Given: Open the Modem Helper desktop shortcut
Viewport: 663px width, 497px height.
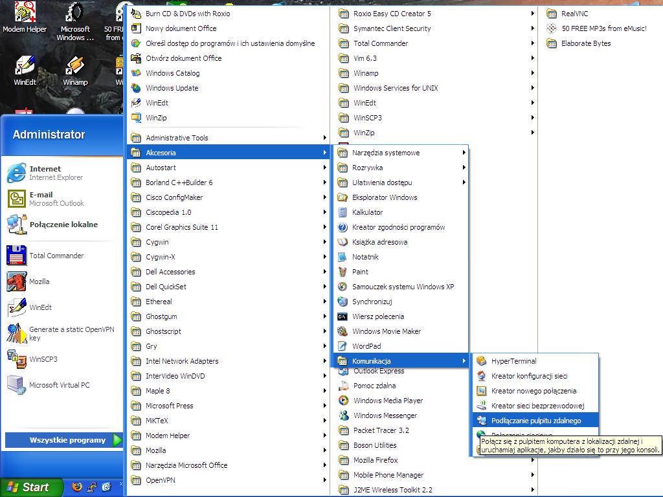Looking at the screenshot, I should [x=25, y=17].
